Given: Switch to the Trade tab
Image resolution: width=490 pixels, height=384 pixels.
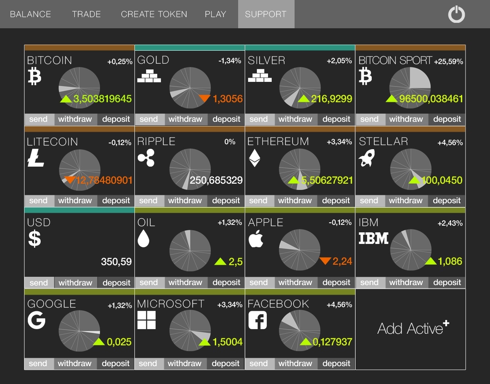Looking at the screenshot, I should point(86,14).
